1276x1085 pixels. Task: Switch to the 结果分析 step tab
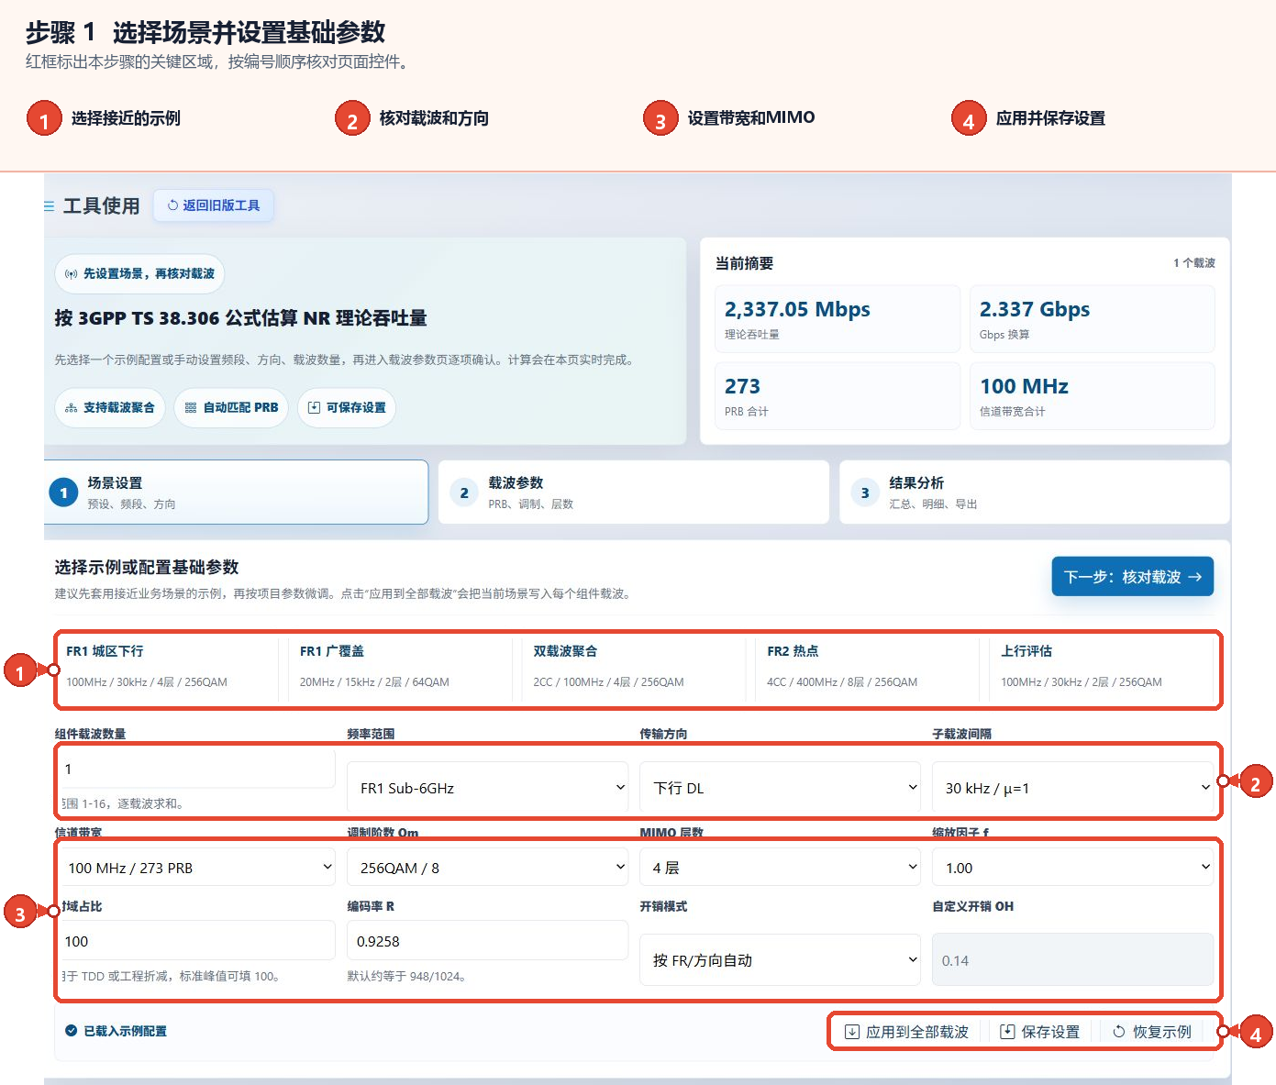(x=1034, y=493)
